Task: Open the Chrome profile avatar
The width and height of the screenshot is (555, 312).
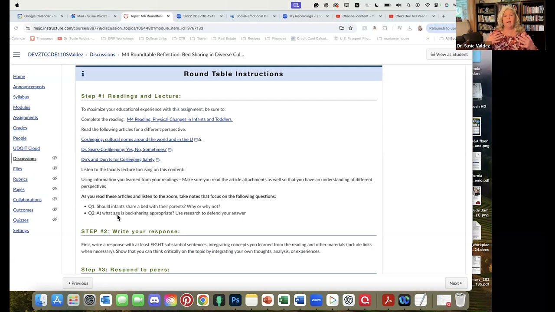Action: (420, 28)
